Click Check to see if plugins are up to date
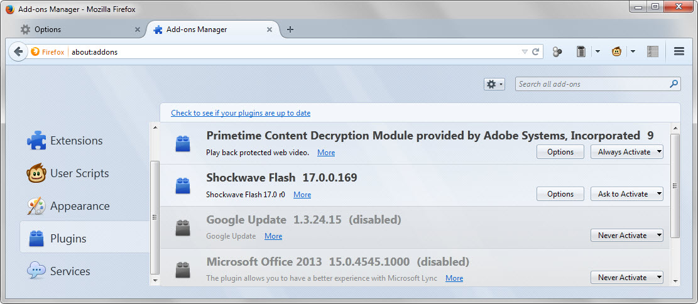Image resolution: width=698 pixels, height=304 pixels. pos(241,113)
